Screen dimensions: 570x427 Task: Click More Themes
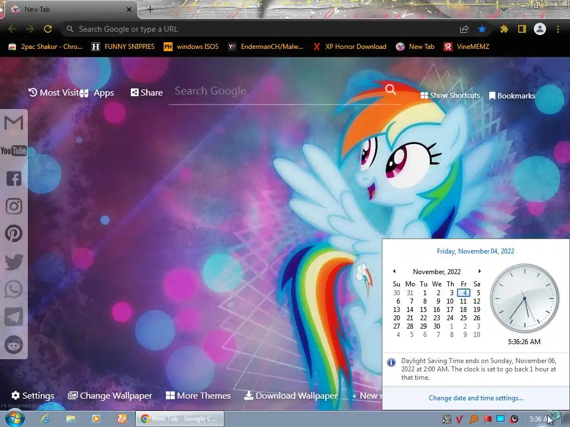point(198,395)
